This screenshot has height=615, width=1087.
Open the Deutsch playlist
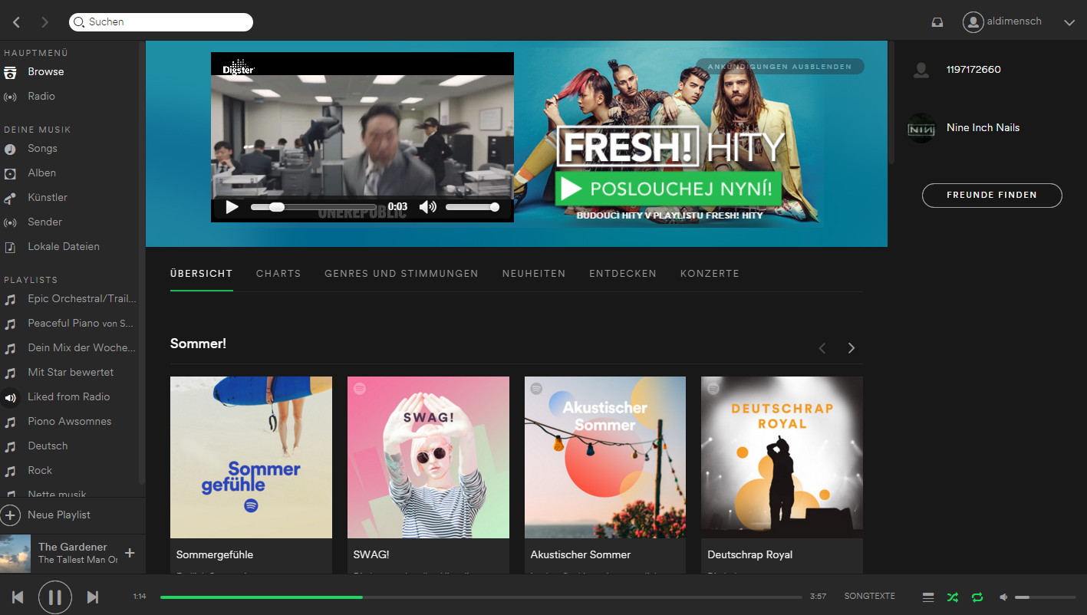48,446
